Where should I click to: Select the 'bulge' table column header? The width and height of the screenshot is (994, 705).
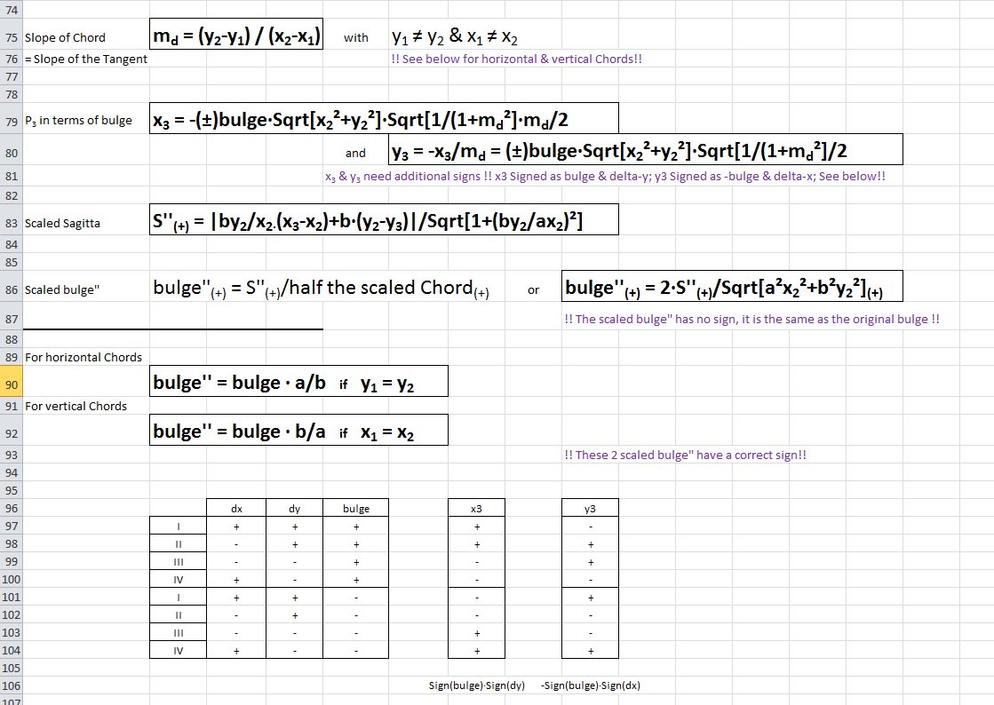coord(355,509)
